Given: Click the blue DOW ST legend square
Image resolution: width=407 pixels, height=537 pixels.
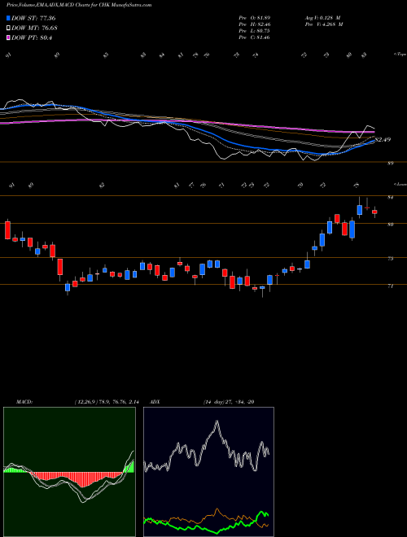Looking at the screenshot, I should (8, 18).
